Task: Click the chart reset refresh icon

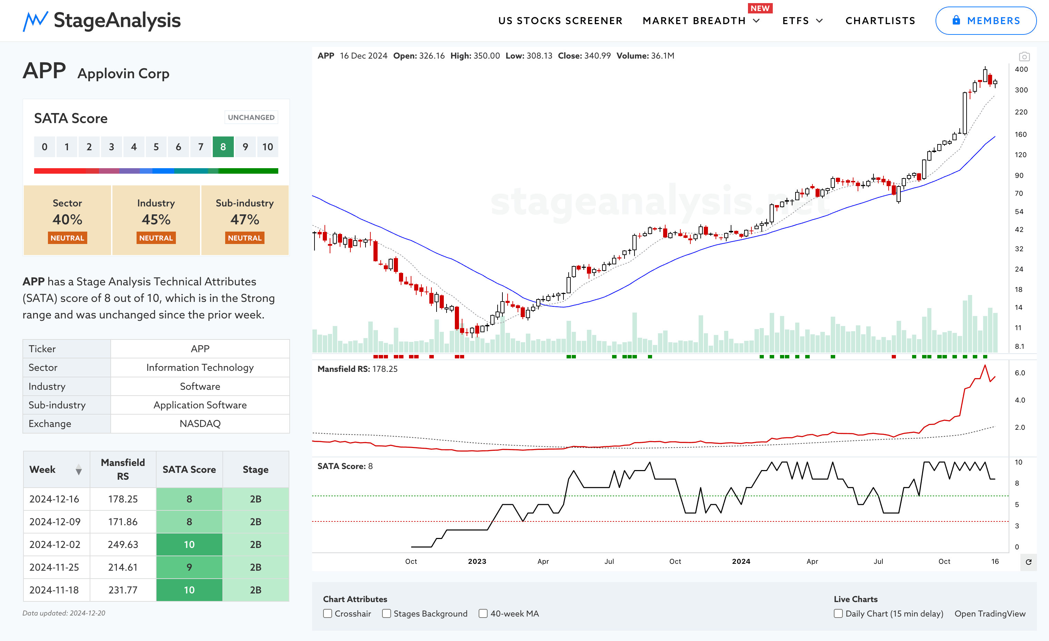Action: (1028, 562)
